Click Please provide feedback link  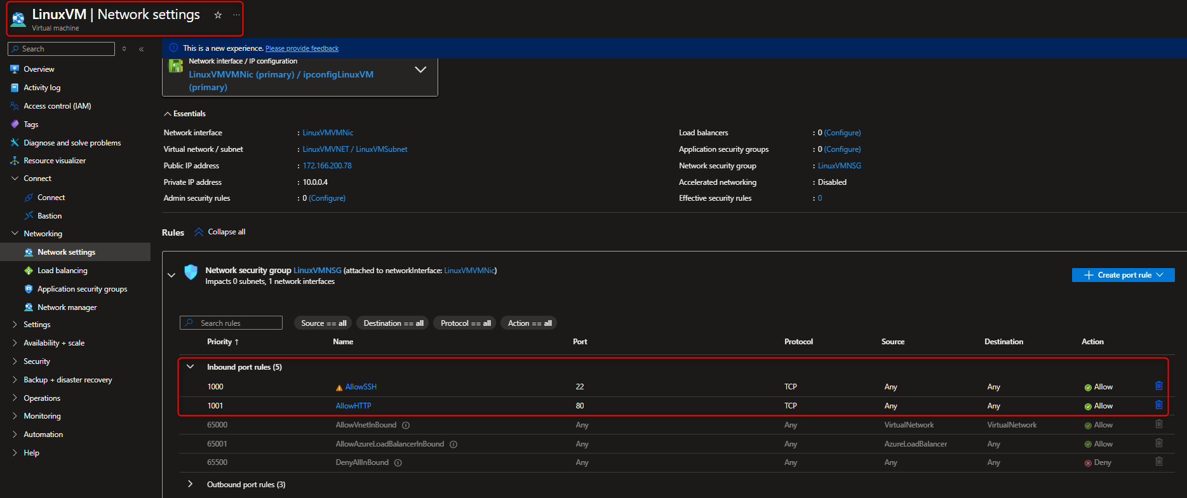pyautogui.click(x=302, y=48)
